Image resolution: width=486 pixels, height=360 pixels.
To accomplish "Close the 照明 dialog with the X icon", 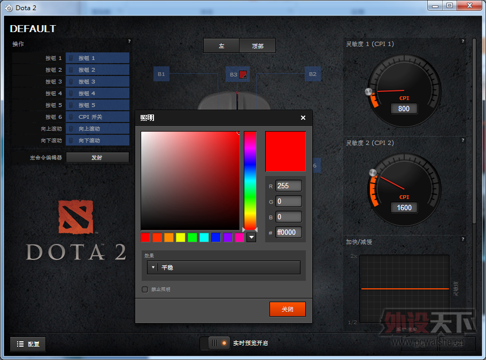I will coord(303,118).
